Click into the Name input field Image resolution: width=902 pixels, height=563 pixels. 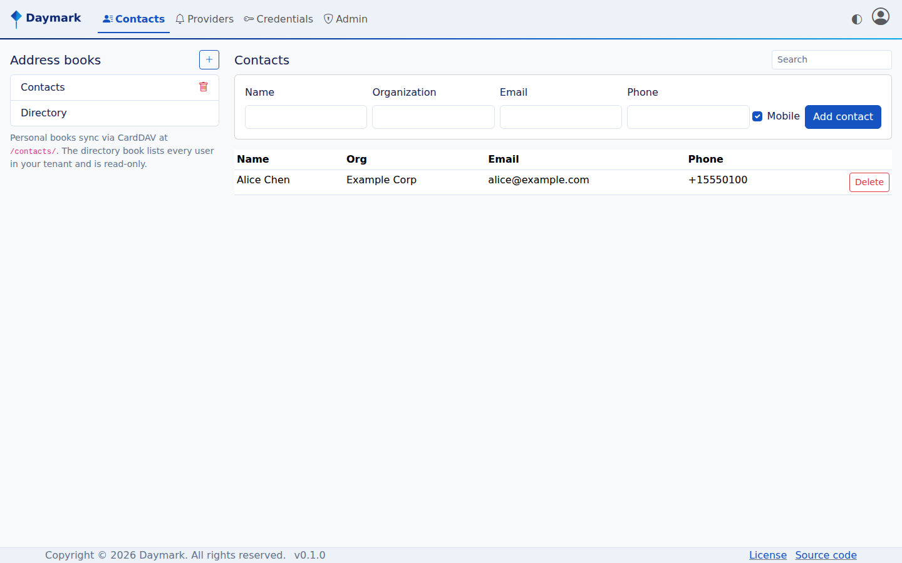(x=306, y=117)
